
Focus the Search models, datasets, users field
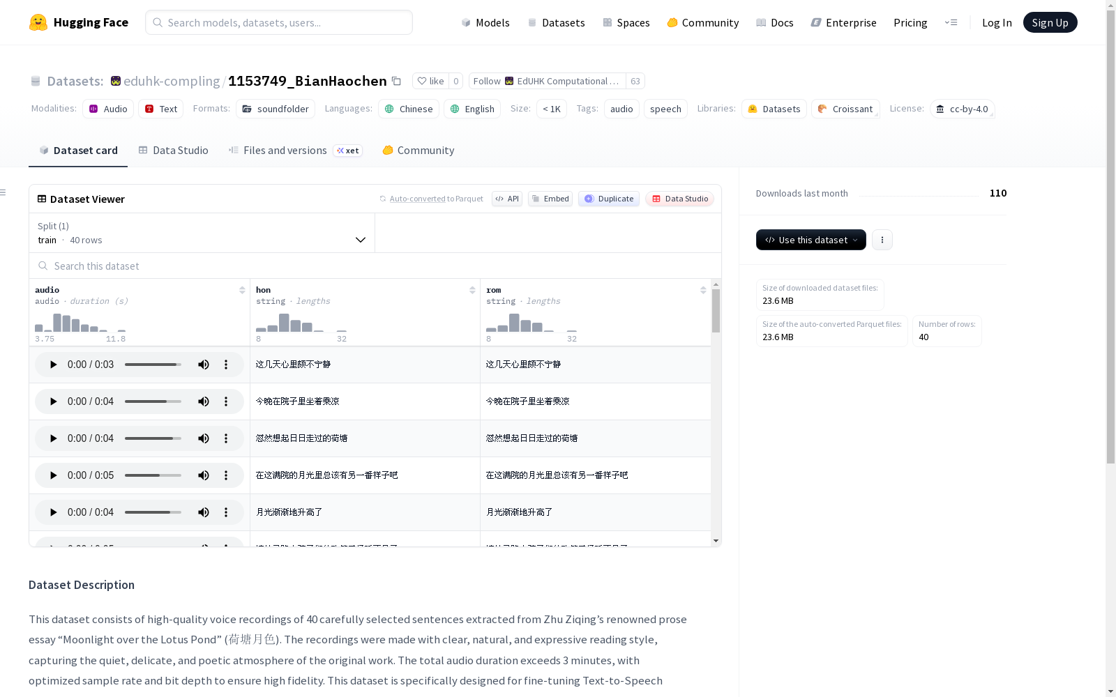pyautogui.click(x=279, y=22)
